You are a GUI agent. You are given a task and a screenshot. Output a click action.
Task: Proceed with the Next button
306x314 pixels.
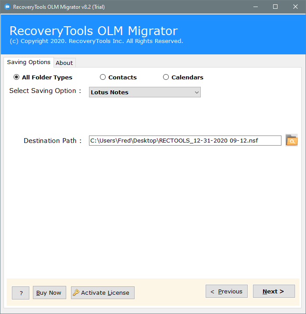[x=274, y=291]
